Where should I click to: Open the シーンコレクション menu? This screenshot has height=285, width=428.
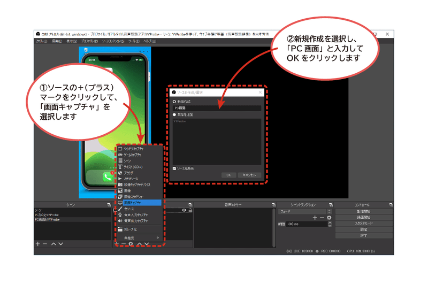coord(113,41)
